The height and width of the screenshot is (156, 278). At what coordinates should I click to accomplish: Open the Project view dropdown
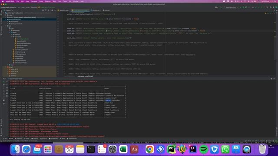pyautogui.click(x=9, y=10)
